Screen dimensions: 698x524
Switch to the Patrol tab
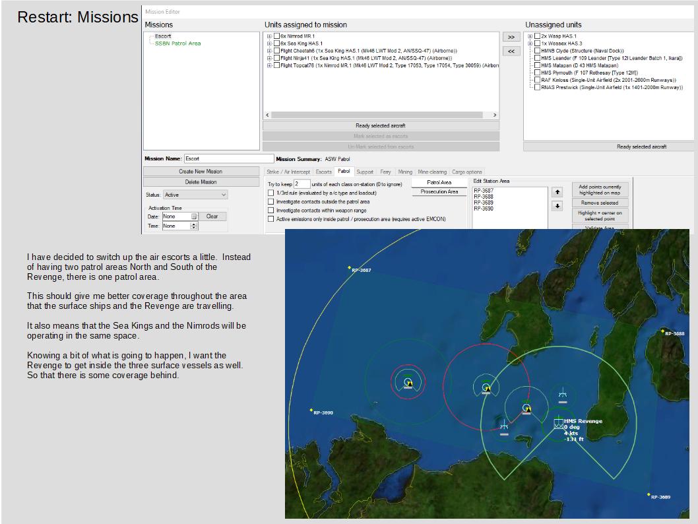click(x=344, y=172)
